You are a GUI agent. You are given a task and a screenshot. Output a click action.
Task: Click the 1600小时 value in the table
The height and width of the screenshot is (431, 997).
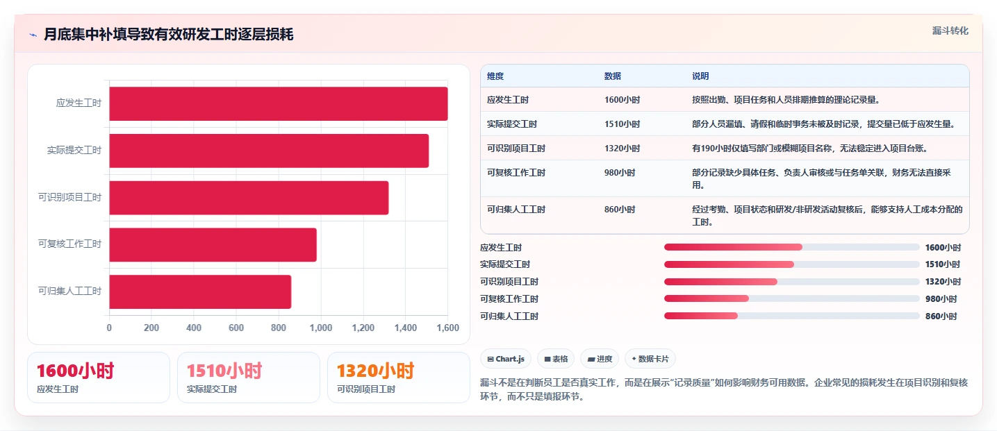tap(623, 100)
